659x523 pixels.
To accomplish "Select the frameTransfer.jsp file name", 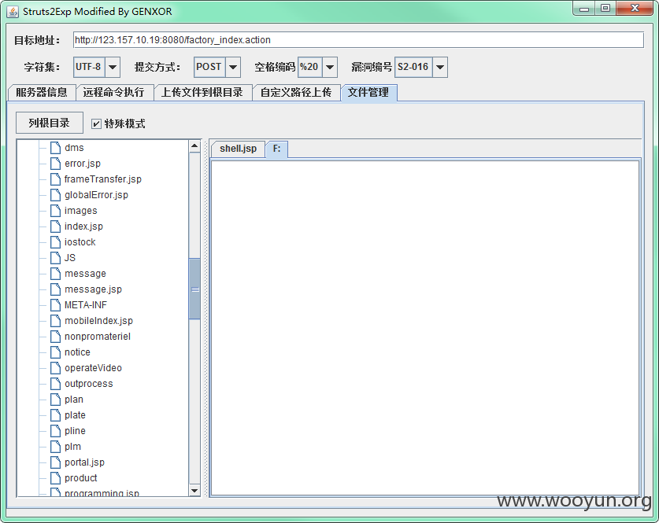I will point(103,179).
